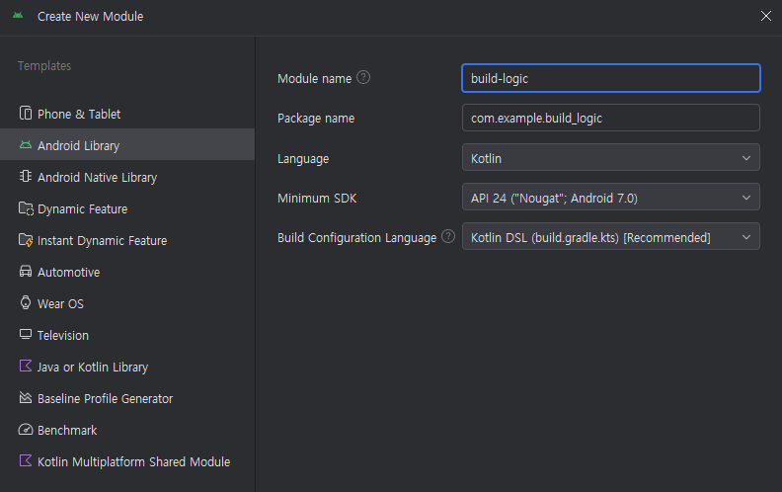This screenshot has height=492, width=782.
Task: Choose the Instant Dynamic Feature template
Action: pos(127,240)
